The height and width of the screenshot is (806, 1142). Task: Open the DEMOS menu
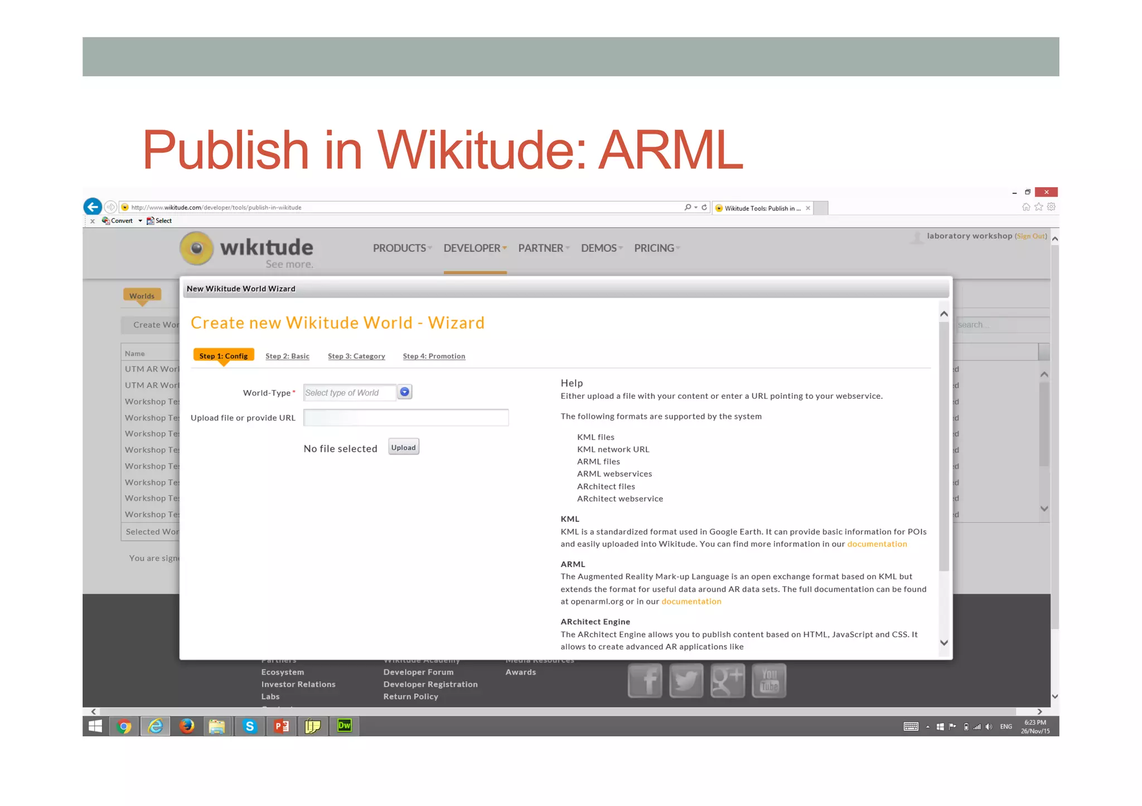pyautogui.click(x=602, y=248)
